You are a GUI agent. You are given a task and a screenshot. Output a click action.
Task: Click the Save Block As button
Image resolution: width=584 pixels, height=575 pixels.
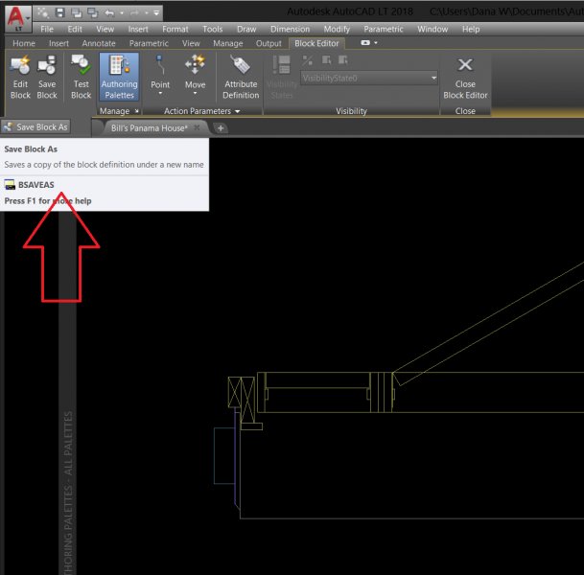(x=36, y=127)
